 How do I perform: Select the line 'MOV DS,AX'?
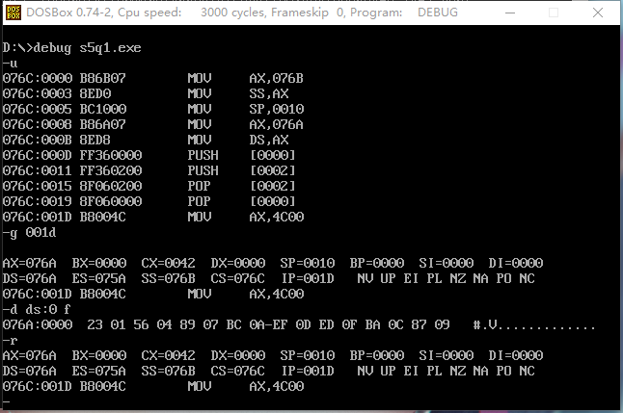(238, 140)
